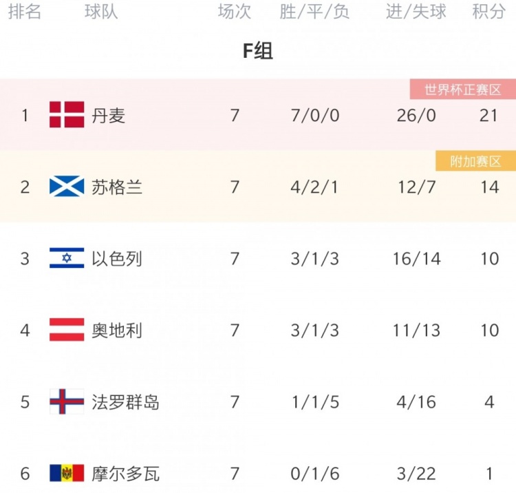Click the Moldova flag icon
Image resolution: width=516 pixels, height=493 pixels.
67,473
